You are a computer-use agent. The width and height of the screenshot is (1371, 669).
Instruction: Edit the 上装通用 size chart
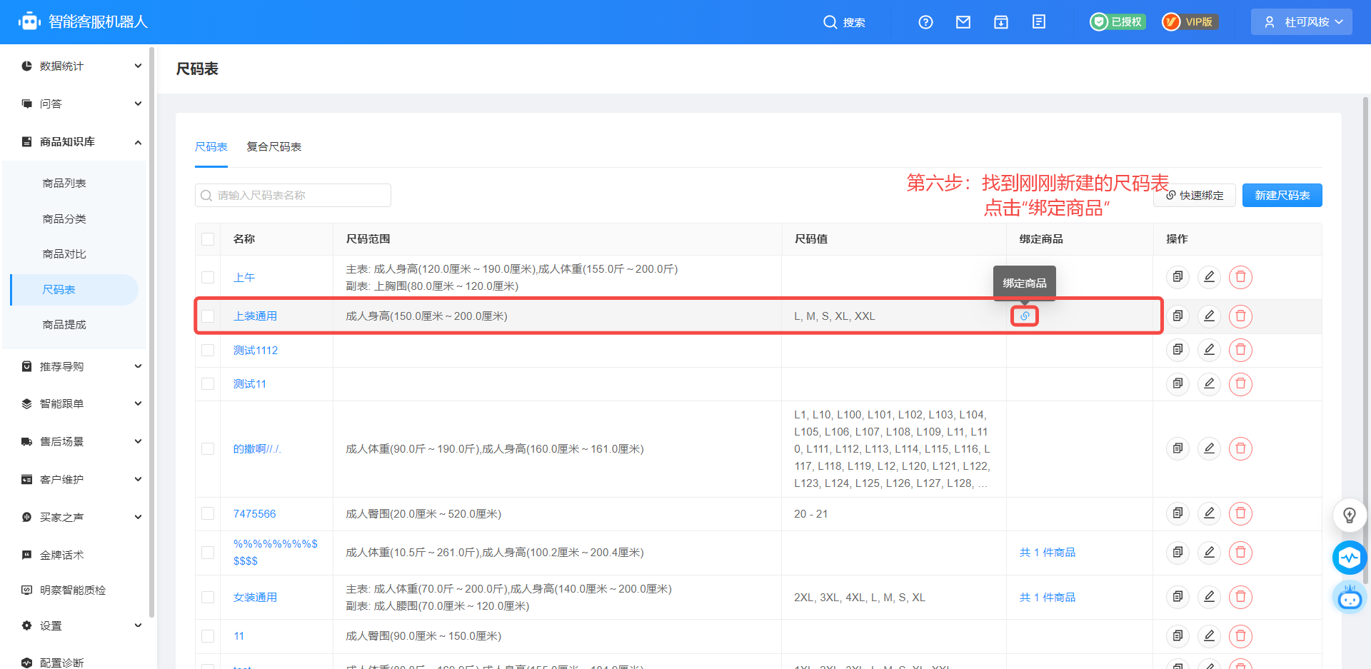(1209, 316)
